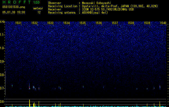
Task: Click the 0.6 kHz frequency label
Action: coord(2,102)
